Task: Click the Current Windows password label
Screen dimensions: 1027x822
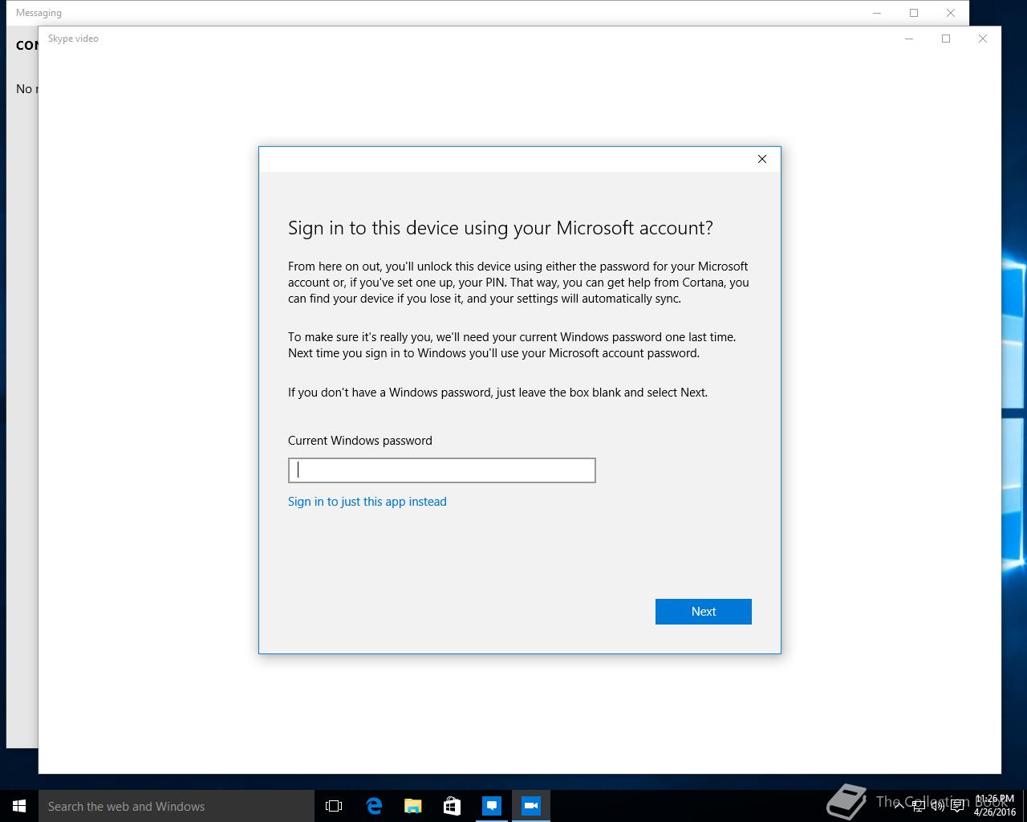Action: pyautogui.click(x=360, y=441)
